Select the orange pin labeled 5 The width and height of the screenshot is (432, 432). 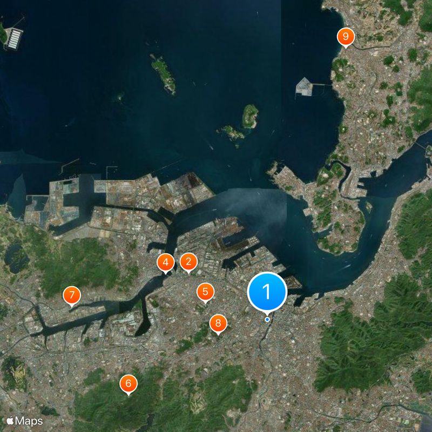pos(205,292)
